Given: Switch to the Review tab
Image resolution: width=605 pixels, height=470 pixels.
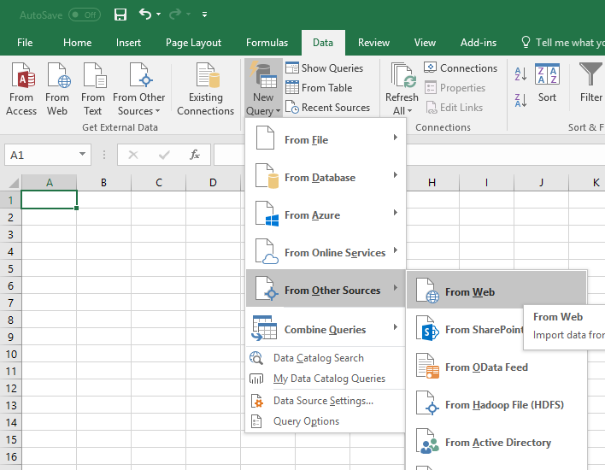Looking at the screenshot, I should (x=374, y=43).
